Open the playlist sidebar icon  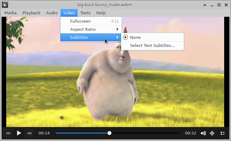pos(222,133)
